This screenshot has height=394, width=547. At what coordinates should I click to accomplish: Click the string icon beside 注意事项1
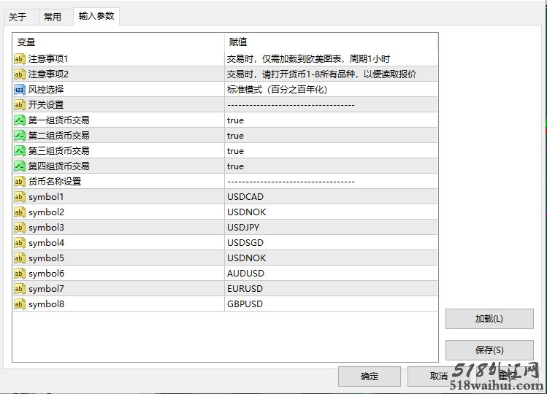point(20,59)
